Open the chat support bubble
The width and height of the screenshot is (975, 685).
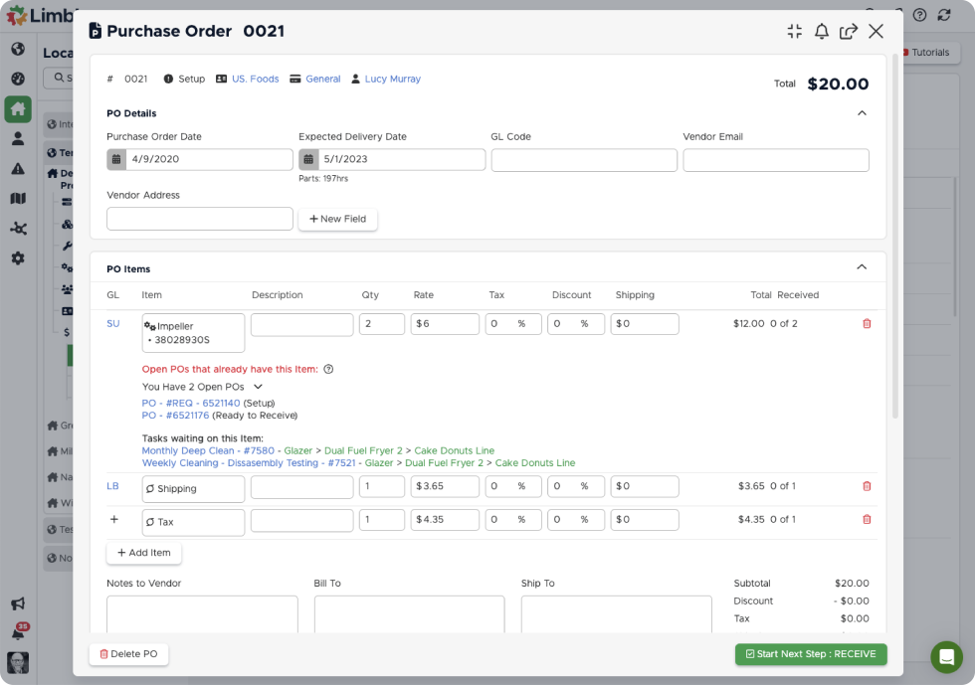tap(946, 657)
